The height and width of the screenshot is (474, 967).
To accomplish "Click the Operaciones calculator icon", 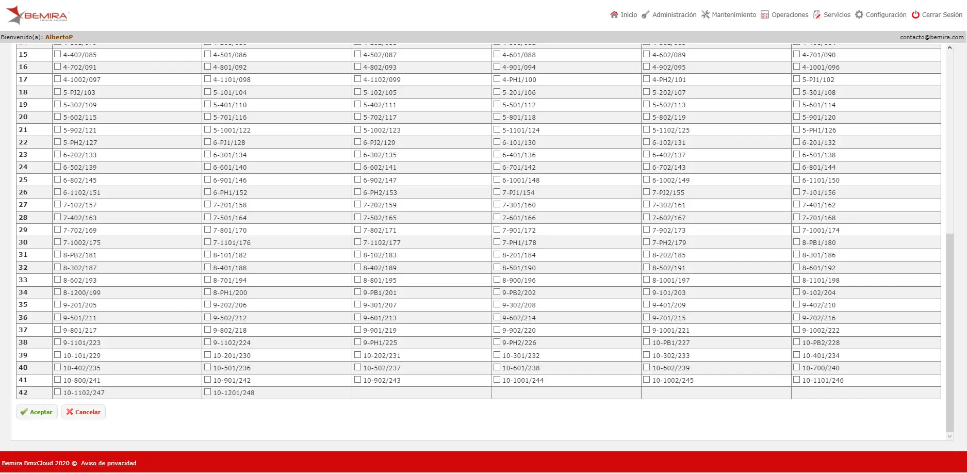I will point(765,14).
